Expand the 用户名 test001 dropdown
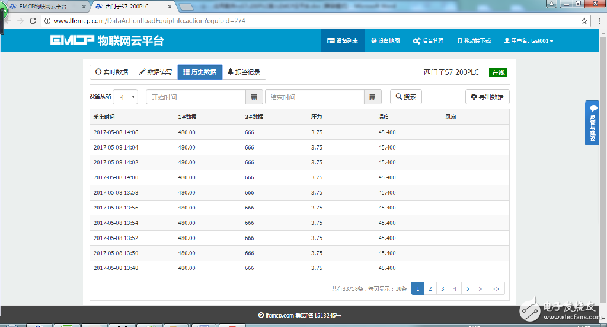 coord(528,41)
